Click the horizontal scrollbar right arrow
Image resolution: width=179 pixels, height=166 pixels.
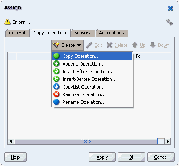click(168, 141)
